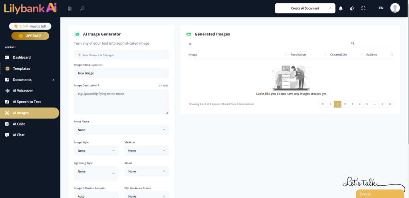Click the UPGRADE button
409x198 pixels.
30,36
